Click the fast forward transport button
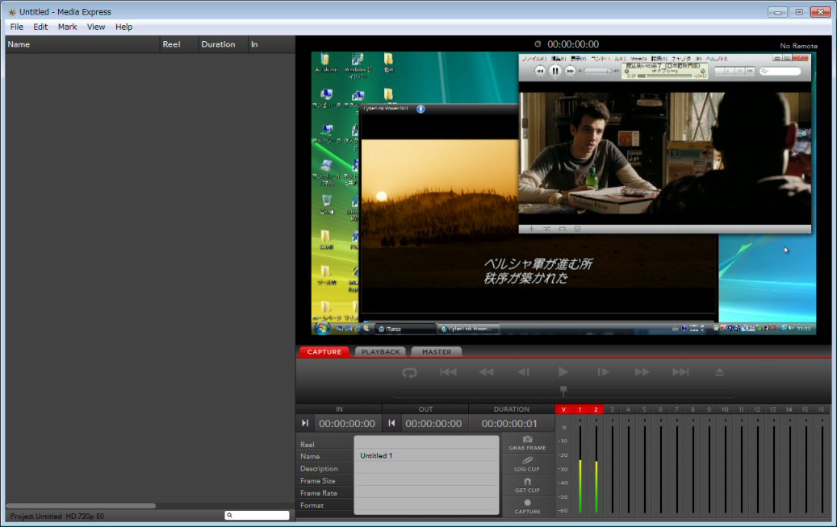The width and height of the screenshot is (837, 527). (642, 372)
